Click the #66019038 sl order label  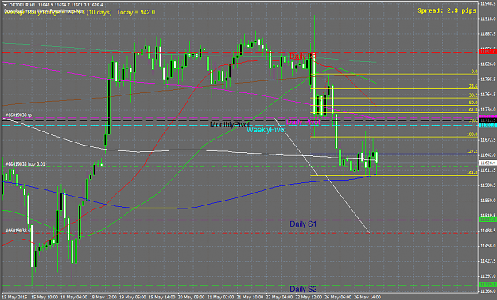pos(17,231)
